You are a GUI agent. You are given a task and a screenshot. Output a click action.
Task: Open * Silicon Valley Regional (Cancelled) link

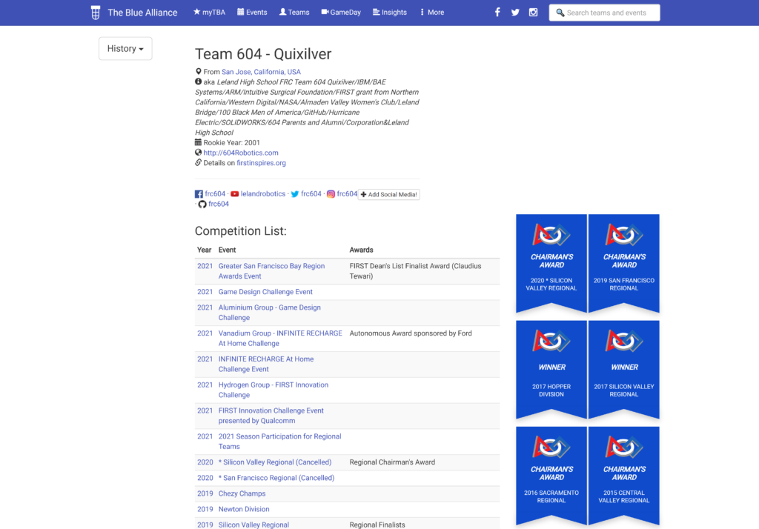click(275, 462)
